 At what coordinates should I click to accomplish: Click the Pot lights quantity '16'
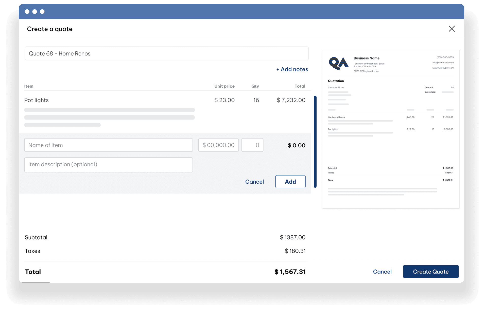pyautogui.click(x=256, y=100)
